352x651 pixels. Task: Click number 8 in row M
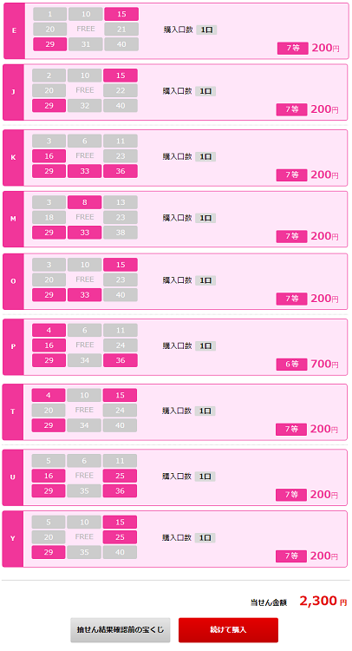click(x=85, y=202)
